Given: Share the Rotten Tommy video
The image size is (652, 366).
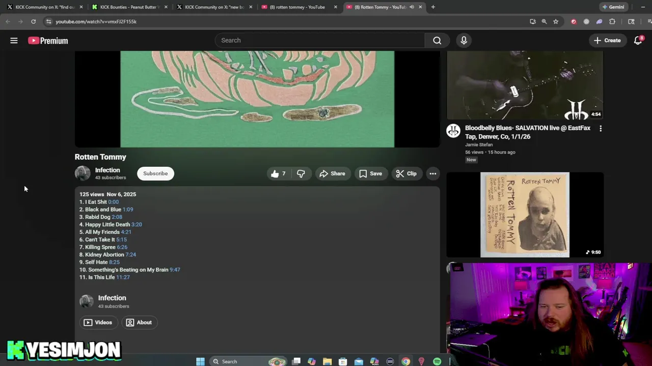Looking at the screenshot, I should point(332,173).
